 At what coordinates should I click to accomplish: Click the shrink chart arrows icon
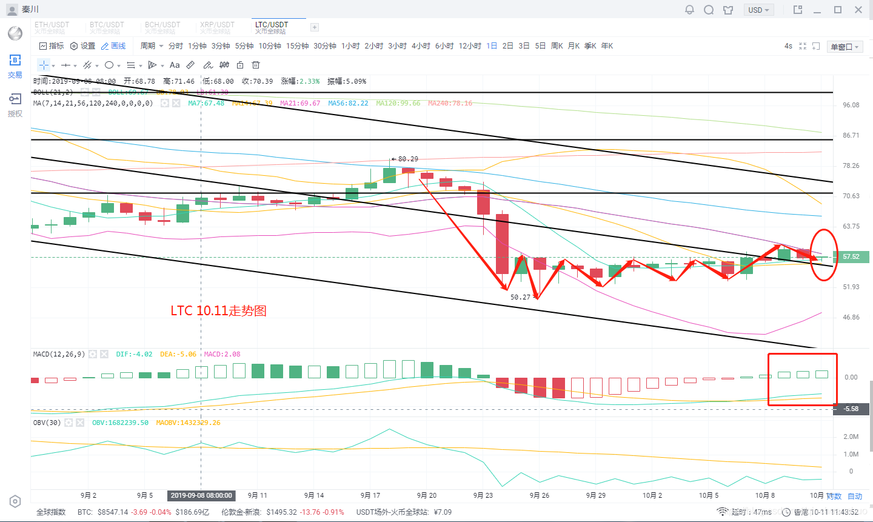(x=803, y=46)
